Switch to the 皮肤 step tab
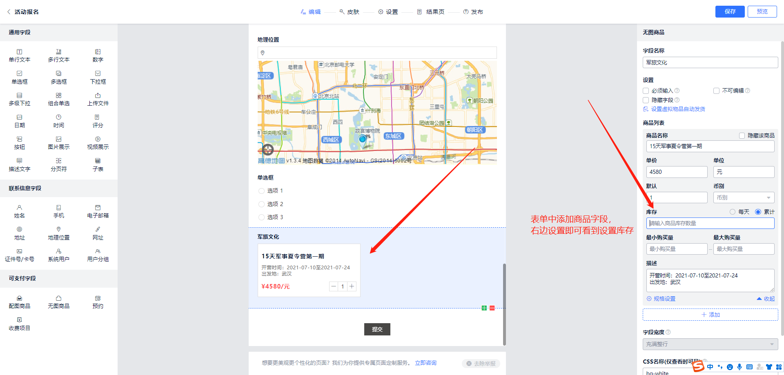784x375 pixels. (350, 12)
